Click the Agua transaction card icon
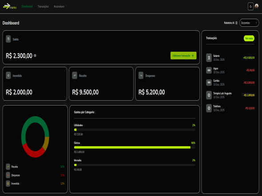262x196 pixels. (x=209, y=70)
